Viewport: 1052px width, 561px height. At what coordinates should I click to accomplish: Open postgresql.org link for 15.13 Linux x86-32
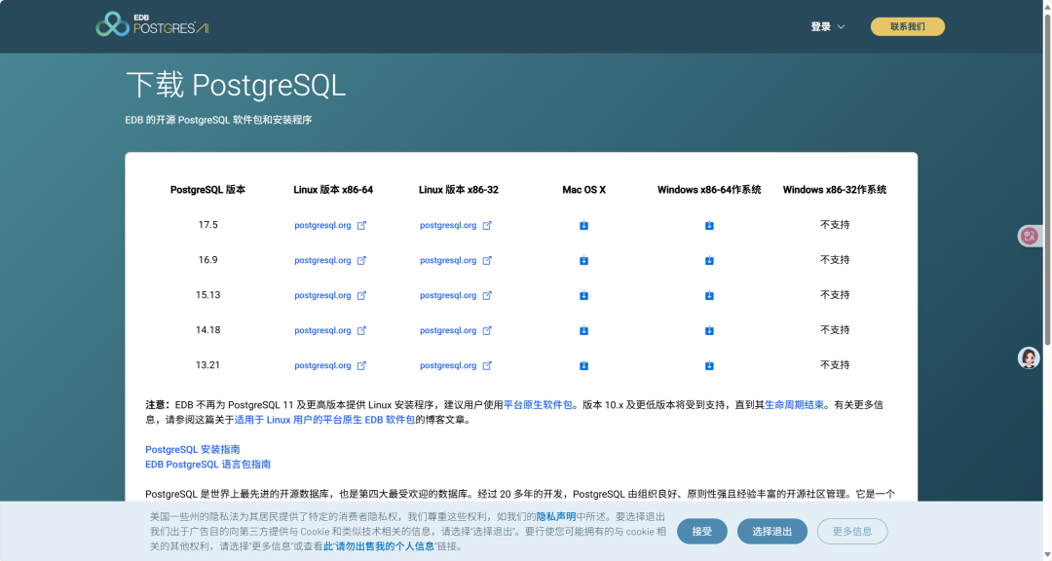[448, 295]
